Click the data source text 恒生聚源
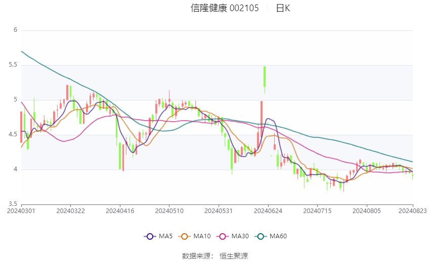 click(x=234, y=256)
